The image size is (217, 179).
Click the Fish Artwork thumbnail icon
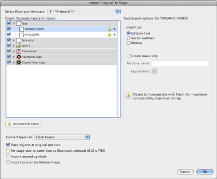19,51
